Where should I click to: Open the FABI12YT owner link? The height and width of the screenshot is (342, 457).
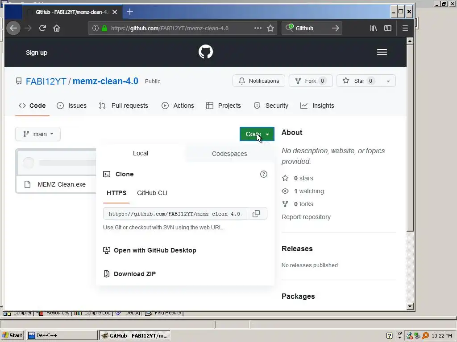click(46, 81)
